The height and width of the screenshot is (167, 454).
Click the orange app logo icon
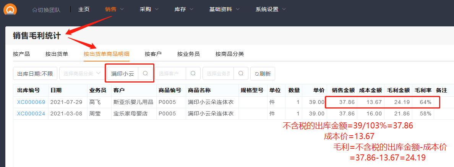point(10,8)
